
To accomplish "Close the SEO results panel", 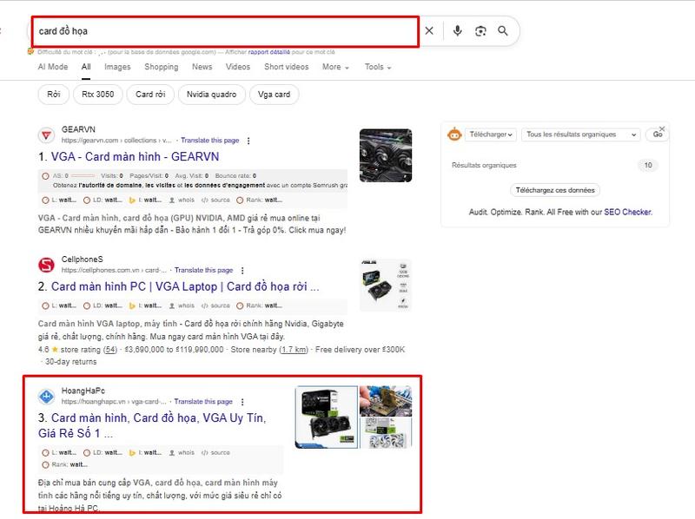I will click(x=662, y=128).
